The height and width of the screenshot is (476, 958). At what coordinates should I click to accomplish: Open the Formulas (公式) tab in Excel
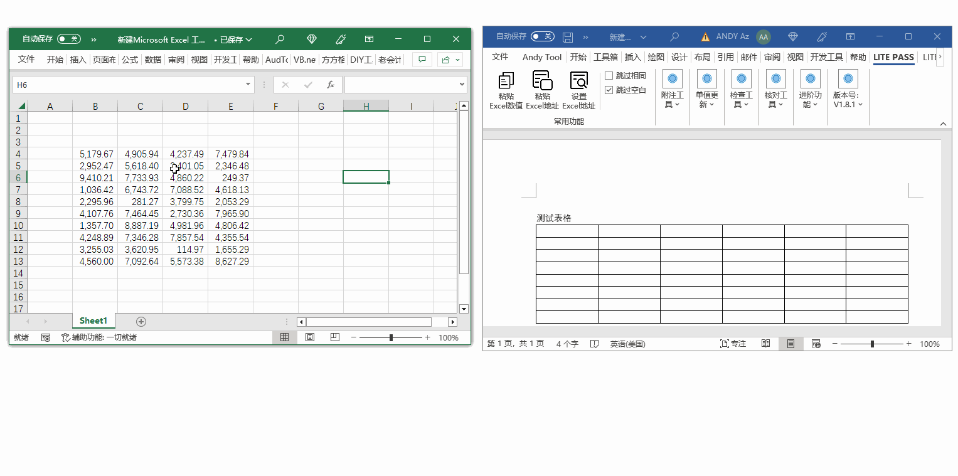[129, 60]
